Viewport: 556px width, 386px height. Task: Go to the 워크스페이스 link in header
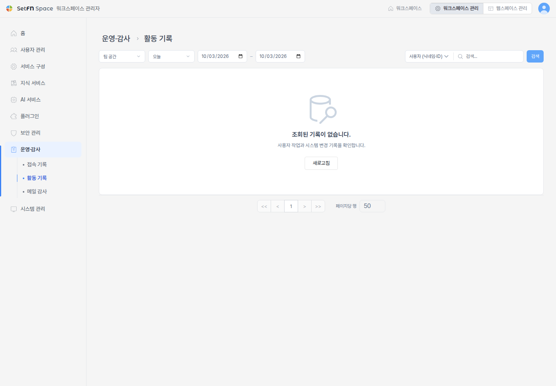(x=405, y=8)
